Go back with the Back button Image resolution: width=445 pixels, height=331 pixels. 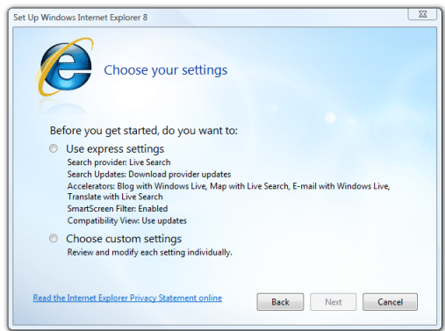point(280,302)
